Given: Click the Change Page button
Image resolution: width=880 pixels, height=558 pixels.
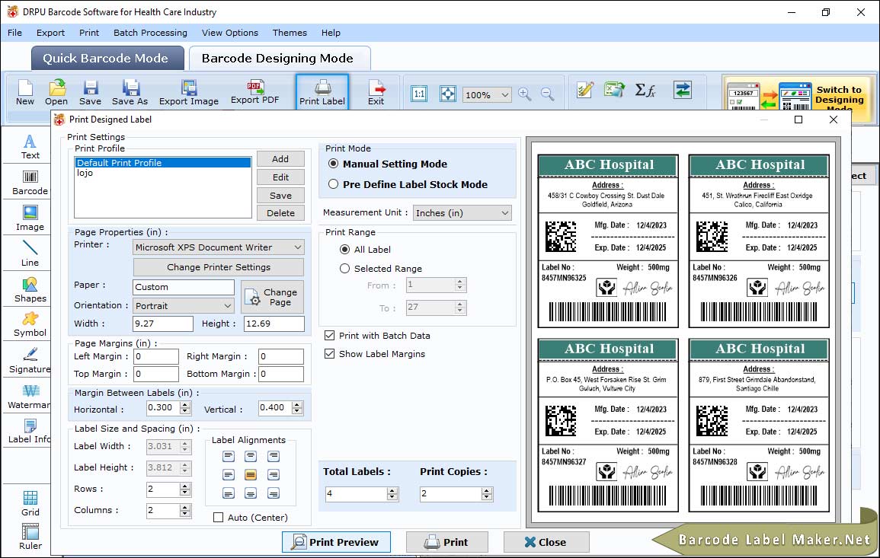Looking at the screenshot, I should (x=273, y=297).
